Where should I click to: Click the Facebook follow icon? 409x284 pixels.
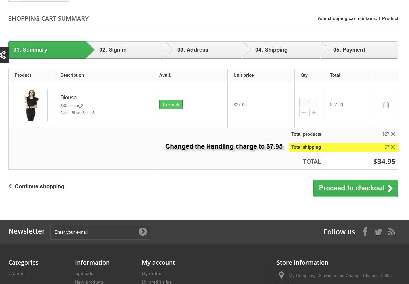(x=365, y=232)
